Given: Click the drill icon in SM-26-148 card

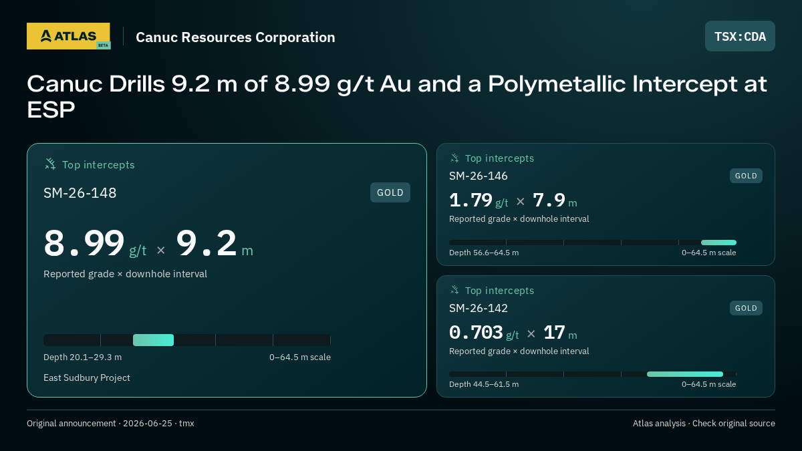Looking at the screenshot, I should click(x=50, y=164).
